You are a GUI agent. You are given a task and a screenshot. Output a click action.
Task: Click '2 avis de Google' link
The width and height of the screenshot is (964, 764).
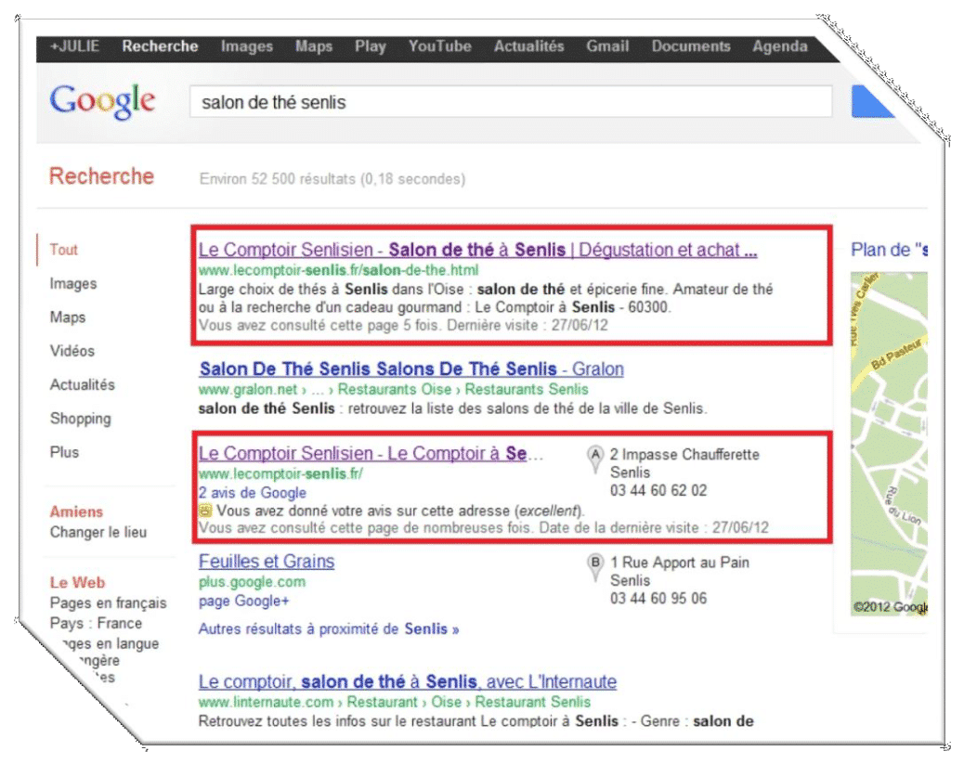click(252, 492)
